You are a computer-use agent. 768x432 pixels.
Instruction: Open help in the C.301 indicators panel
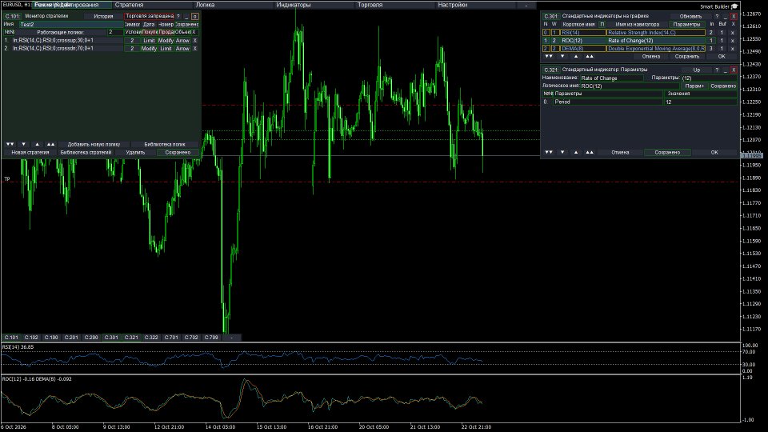(717, 16)
